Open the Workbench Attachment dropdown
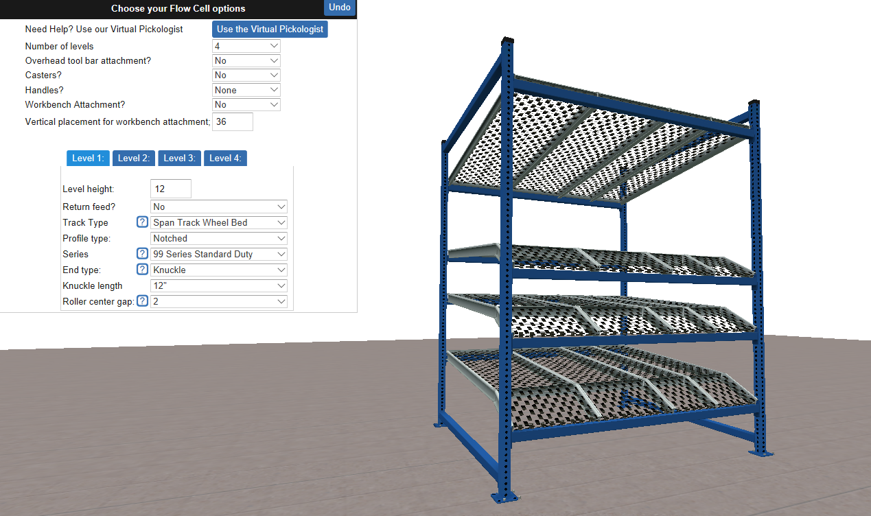 point(246,104)
